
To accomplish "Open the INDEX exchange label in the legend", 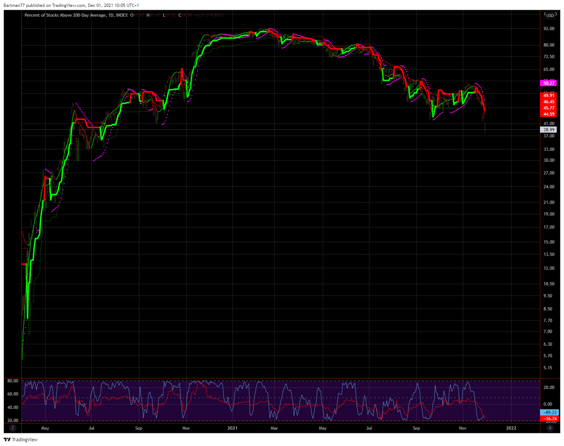I will (x=122, y=15).
